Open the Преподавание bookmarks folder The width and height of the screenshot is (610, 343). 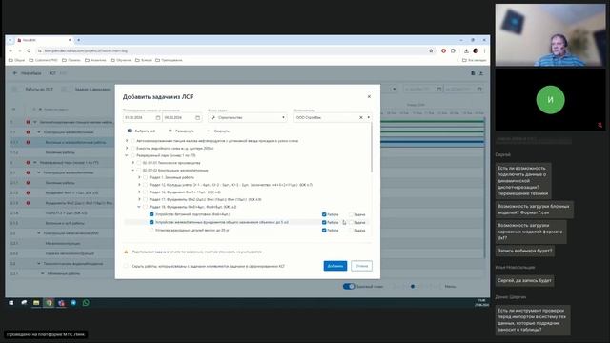[169, 60]
